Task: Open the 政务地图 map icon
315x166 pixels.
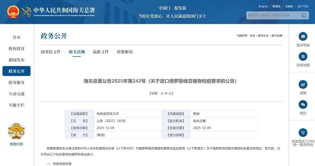Action: point(303,56)
